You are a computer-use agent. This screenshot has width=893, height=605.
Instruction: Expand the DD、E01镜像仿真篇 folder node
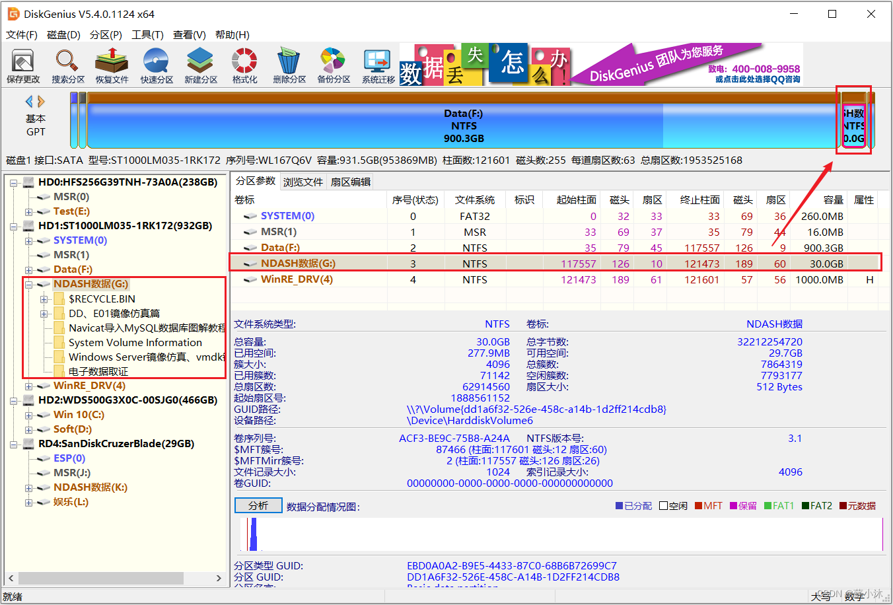[x=44, y=313]
